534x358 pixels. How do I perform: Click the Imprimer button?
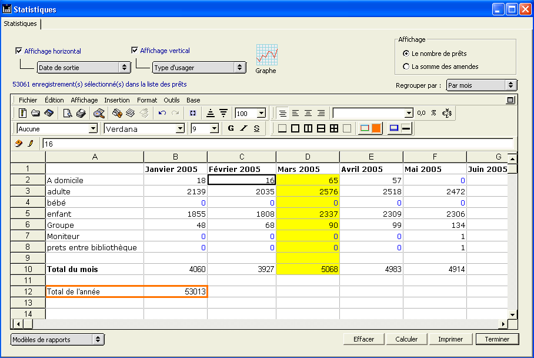pyautogui.click(x=450, y=339)
